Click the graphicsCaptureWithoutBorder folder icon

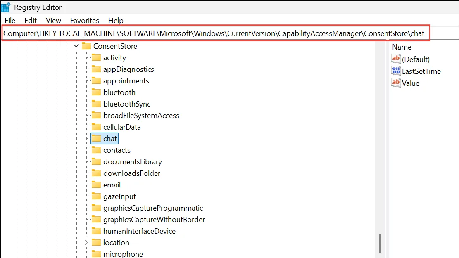tap(96, 219)
